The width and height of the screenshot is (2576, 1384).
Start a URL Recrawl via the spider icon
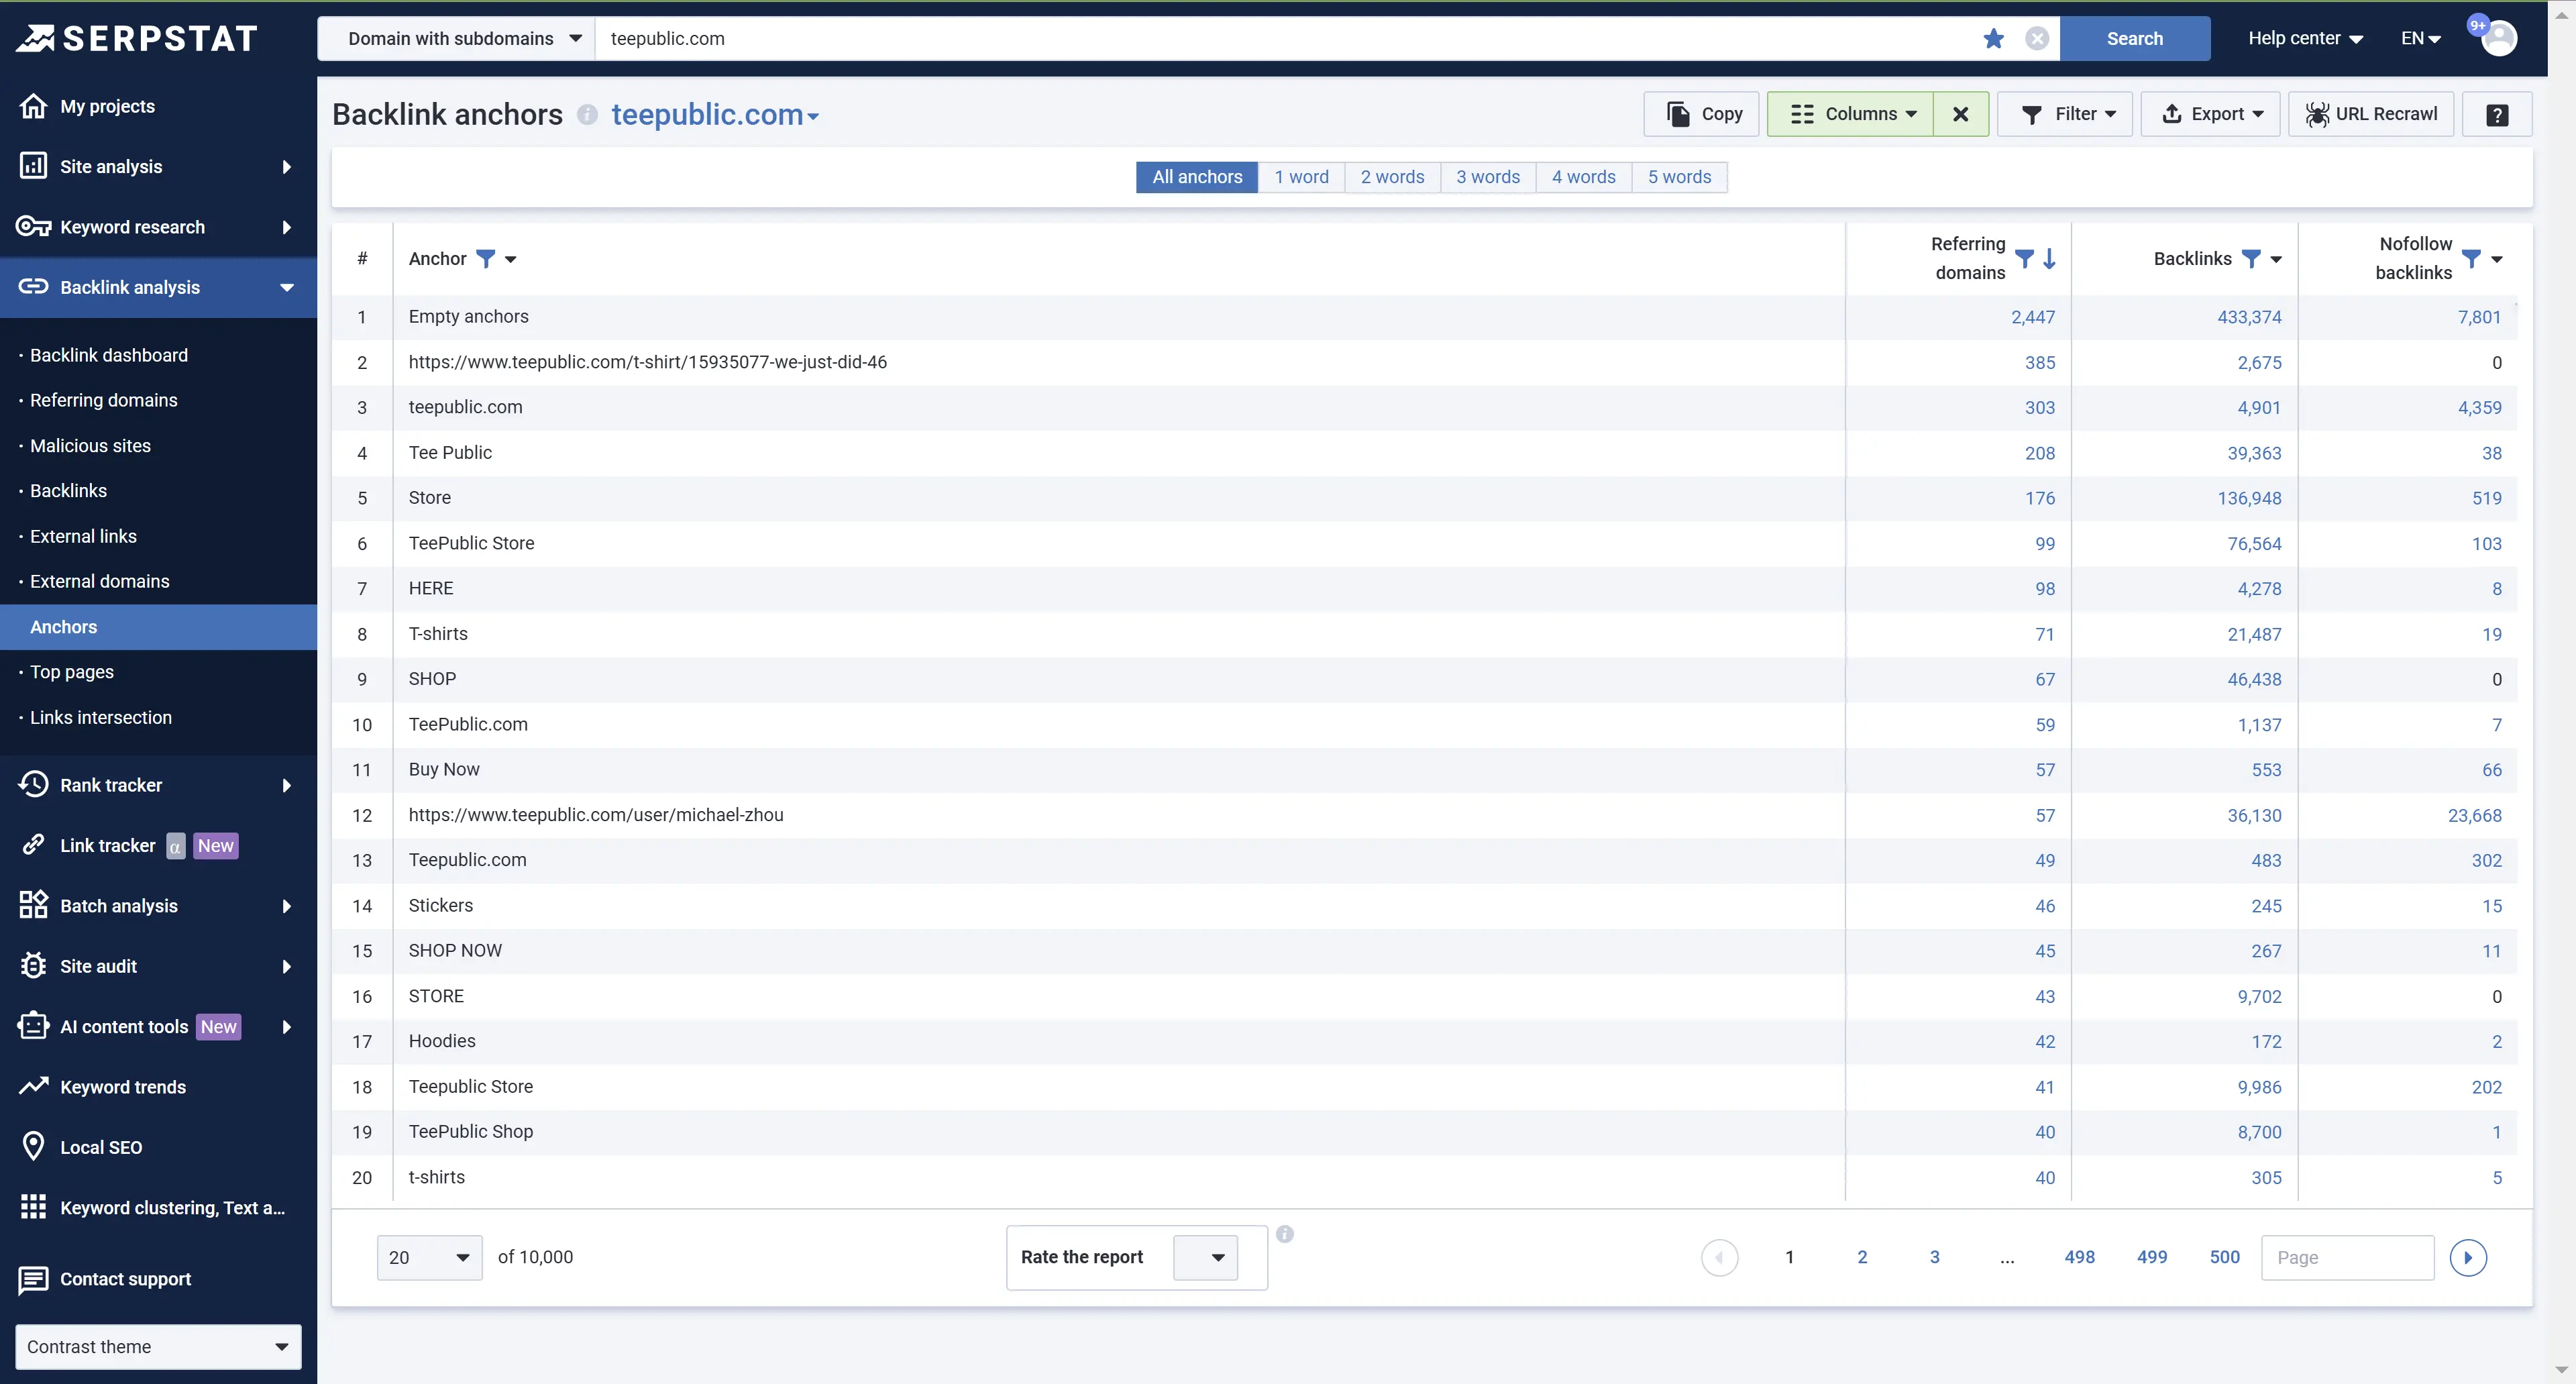click(2317, 114)
